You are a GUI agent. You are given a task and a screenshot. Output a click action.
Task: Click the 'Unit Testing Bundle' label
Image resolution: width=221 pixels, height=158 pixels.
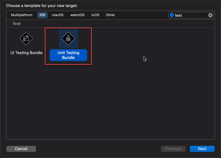coord(68,55)
